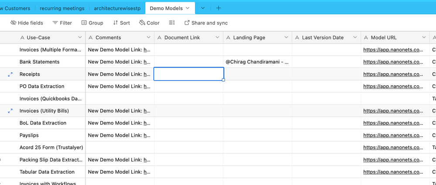Open the Comments column dropdown arrow
The height and width of the screenshot is (185, 436).
click(148, 38)
